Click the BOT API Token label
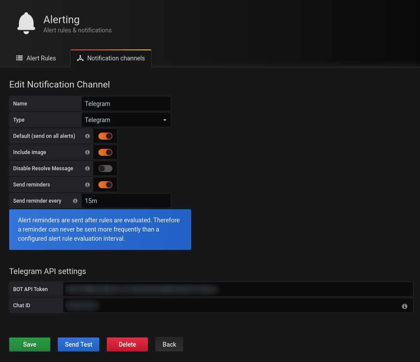 pyautogui.click(x=30, y=289)
